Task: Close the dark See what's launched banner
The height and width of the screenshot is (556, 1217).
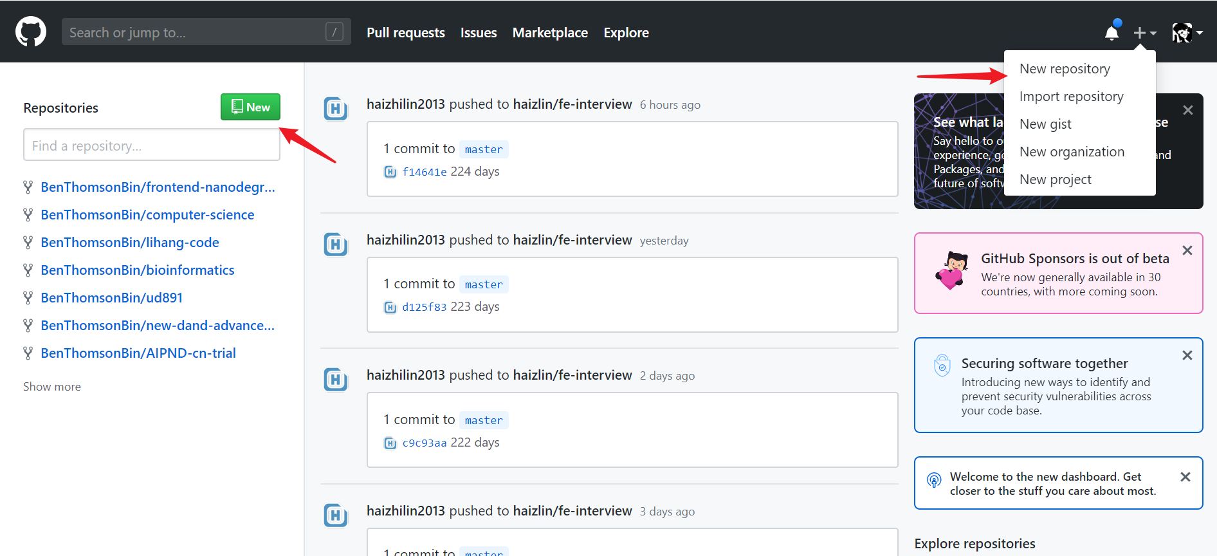Action: click(1188, 110)
